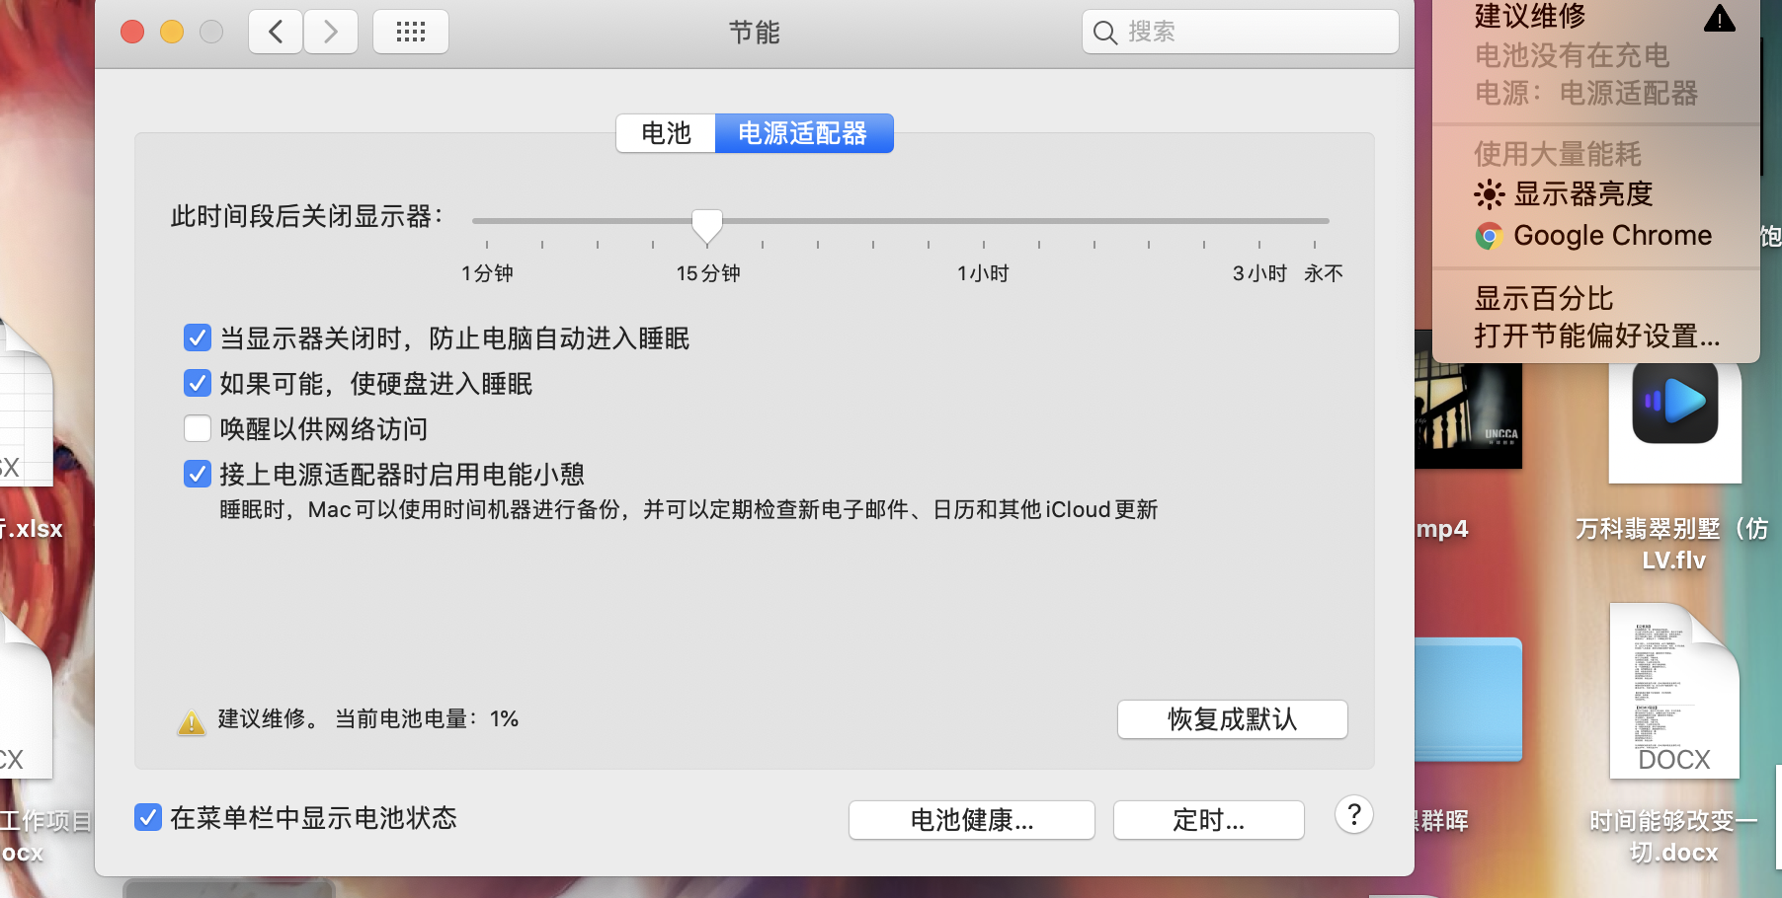Open the 电池健康... dialog
The height and width of the screenshot is (898, 1782).
click(x=972, y=820)
